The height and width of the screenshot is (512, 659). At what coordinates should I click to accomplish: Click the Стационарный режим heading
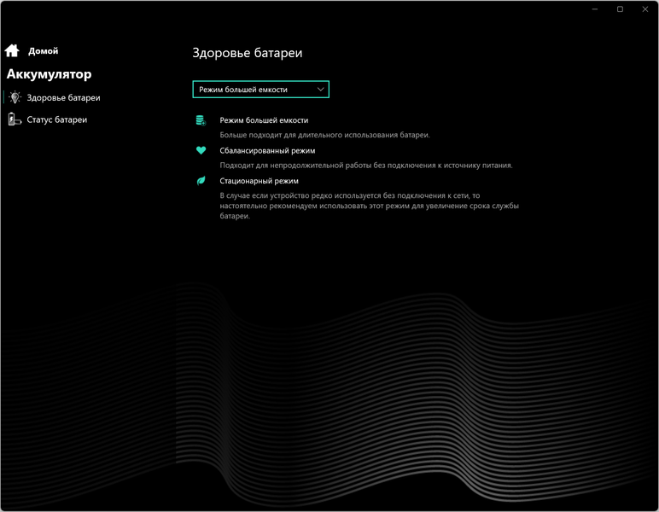[259, 181]
